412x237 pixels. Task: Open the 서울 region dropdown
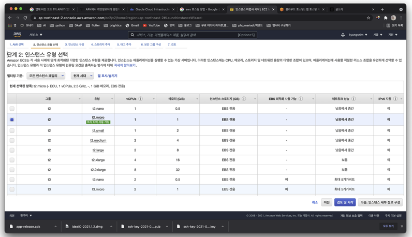[378, 35]
